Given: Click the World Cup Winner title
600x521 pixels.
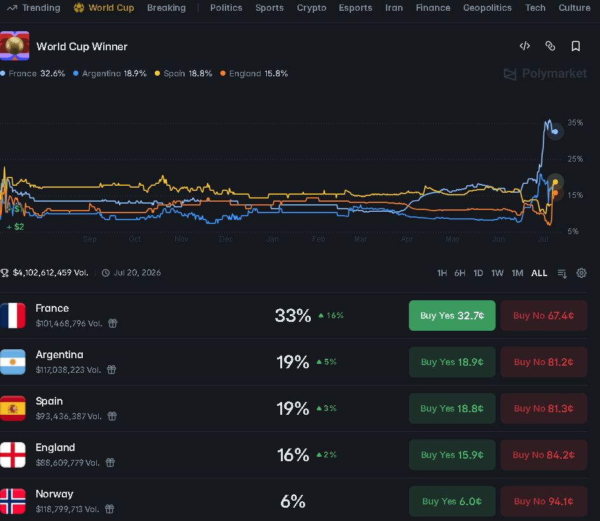Looking at the screenshot, I should [x=82, y=46].
